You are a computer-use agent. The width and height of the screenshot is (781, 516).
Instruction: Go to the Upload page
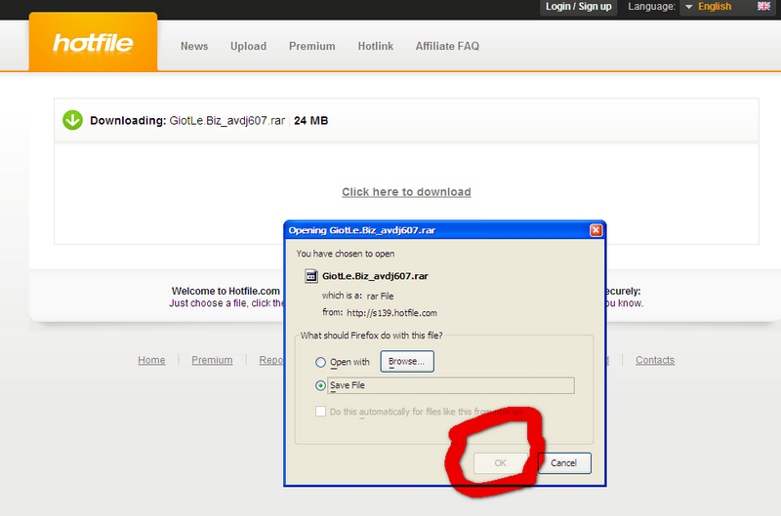248,46
